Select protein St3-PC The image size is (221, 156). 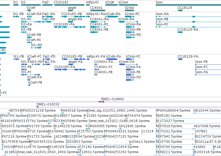point(26,72)
